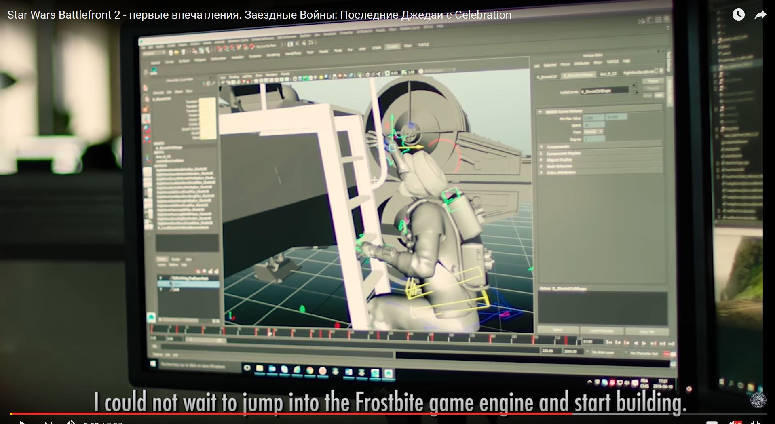Open Chrome from the Windows taskbar

coord(310,370)
